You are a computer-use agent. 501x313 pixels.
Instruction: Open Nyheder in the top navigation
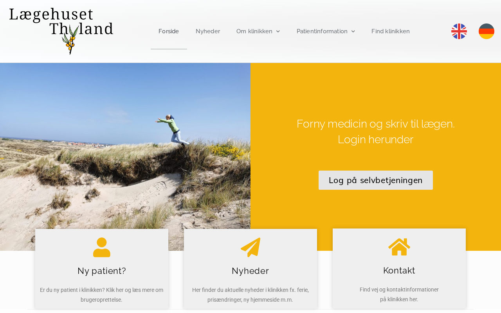(208, 31)
